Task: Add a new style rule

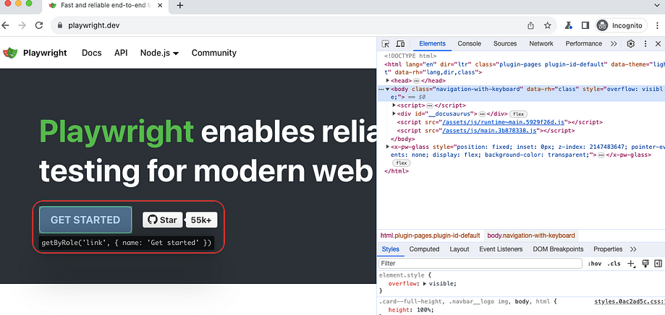Action: (631, 264)
